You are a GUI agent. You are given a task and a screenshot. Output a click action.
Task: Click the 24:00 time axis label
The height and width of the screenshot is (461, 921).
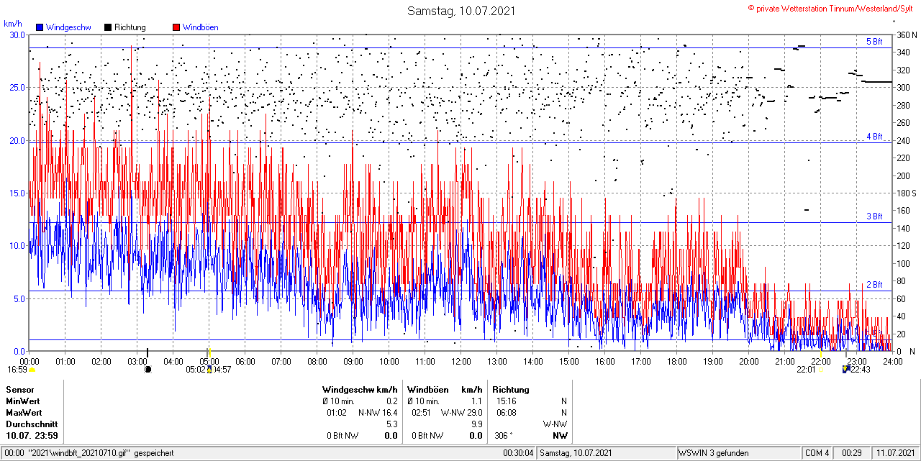(x=893, y=361)
